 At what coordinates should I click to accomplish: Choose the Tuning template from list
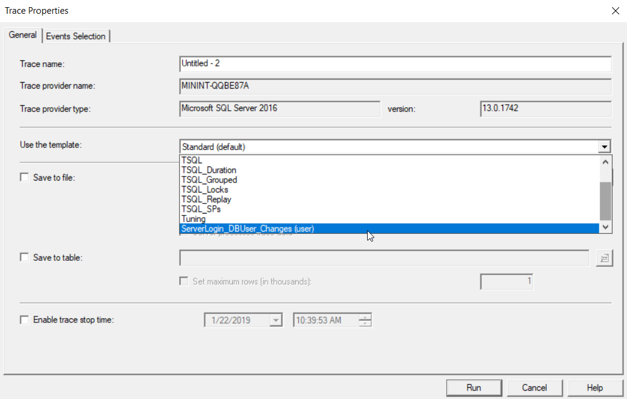coord(193,219)
